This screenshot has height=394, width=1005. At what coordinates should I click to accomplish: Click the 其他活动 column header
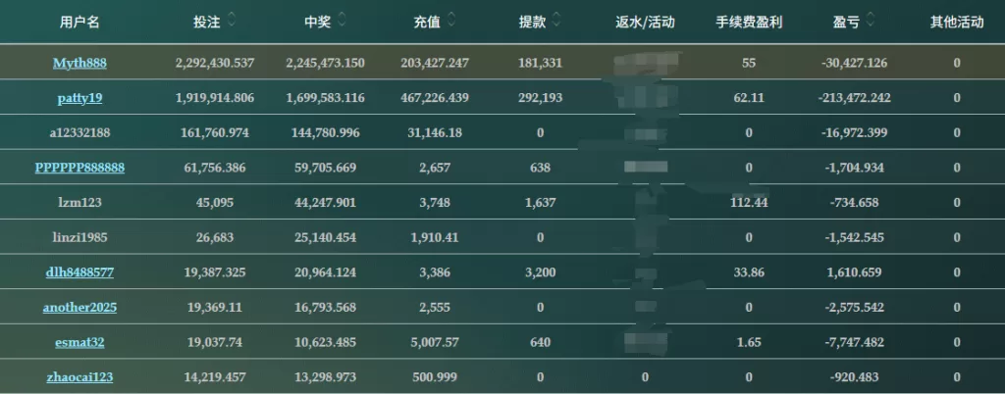[x=956, y=21]
